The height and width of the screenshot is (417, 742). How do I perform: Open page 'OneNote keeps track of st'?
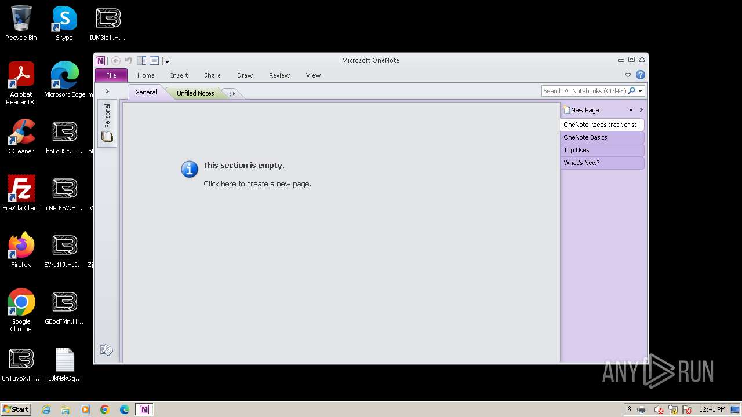pos(602,125)
